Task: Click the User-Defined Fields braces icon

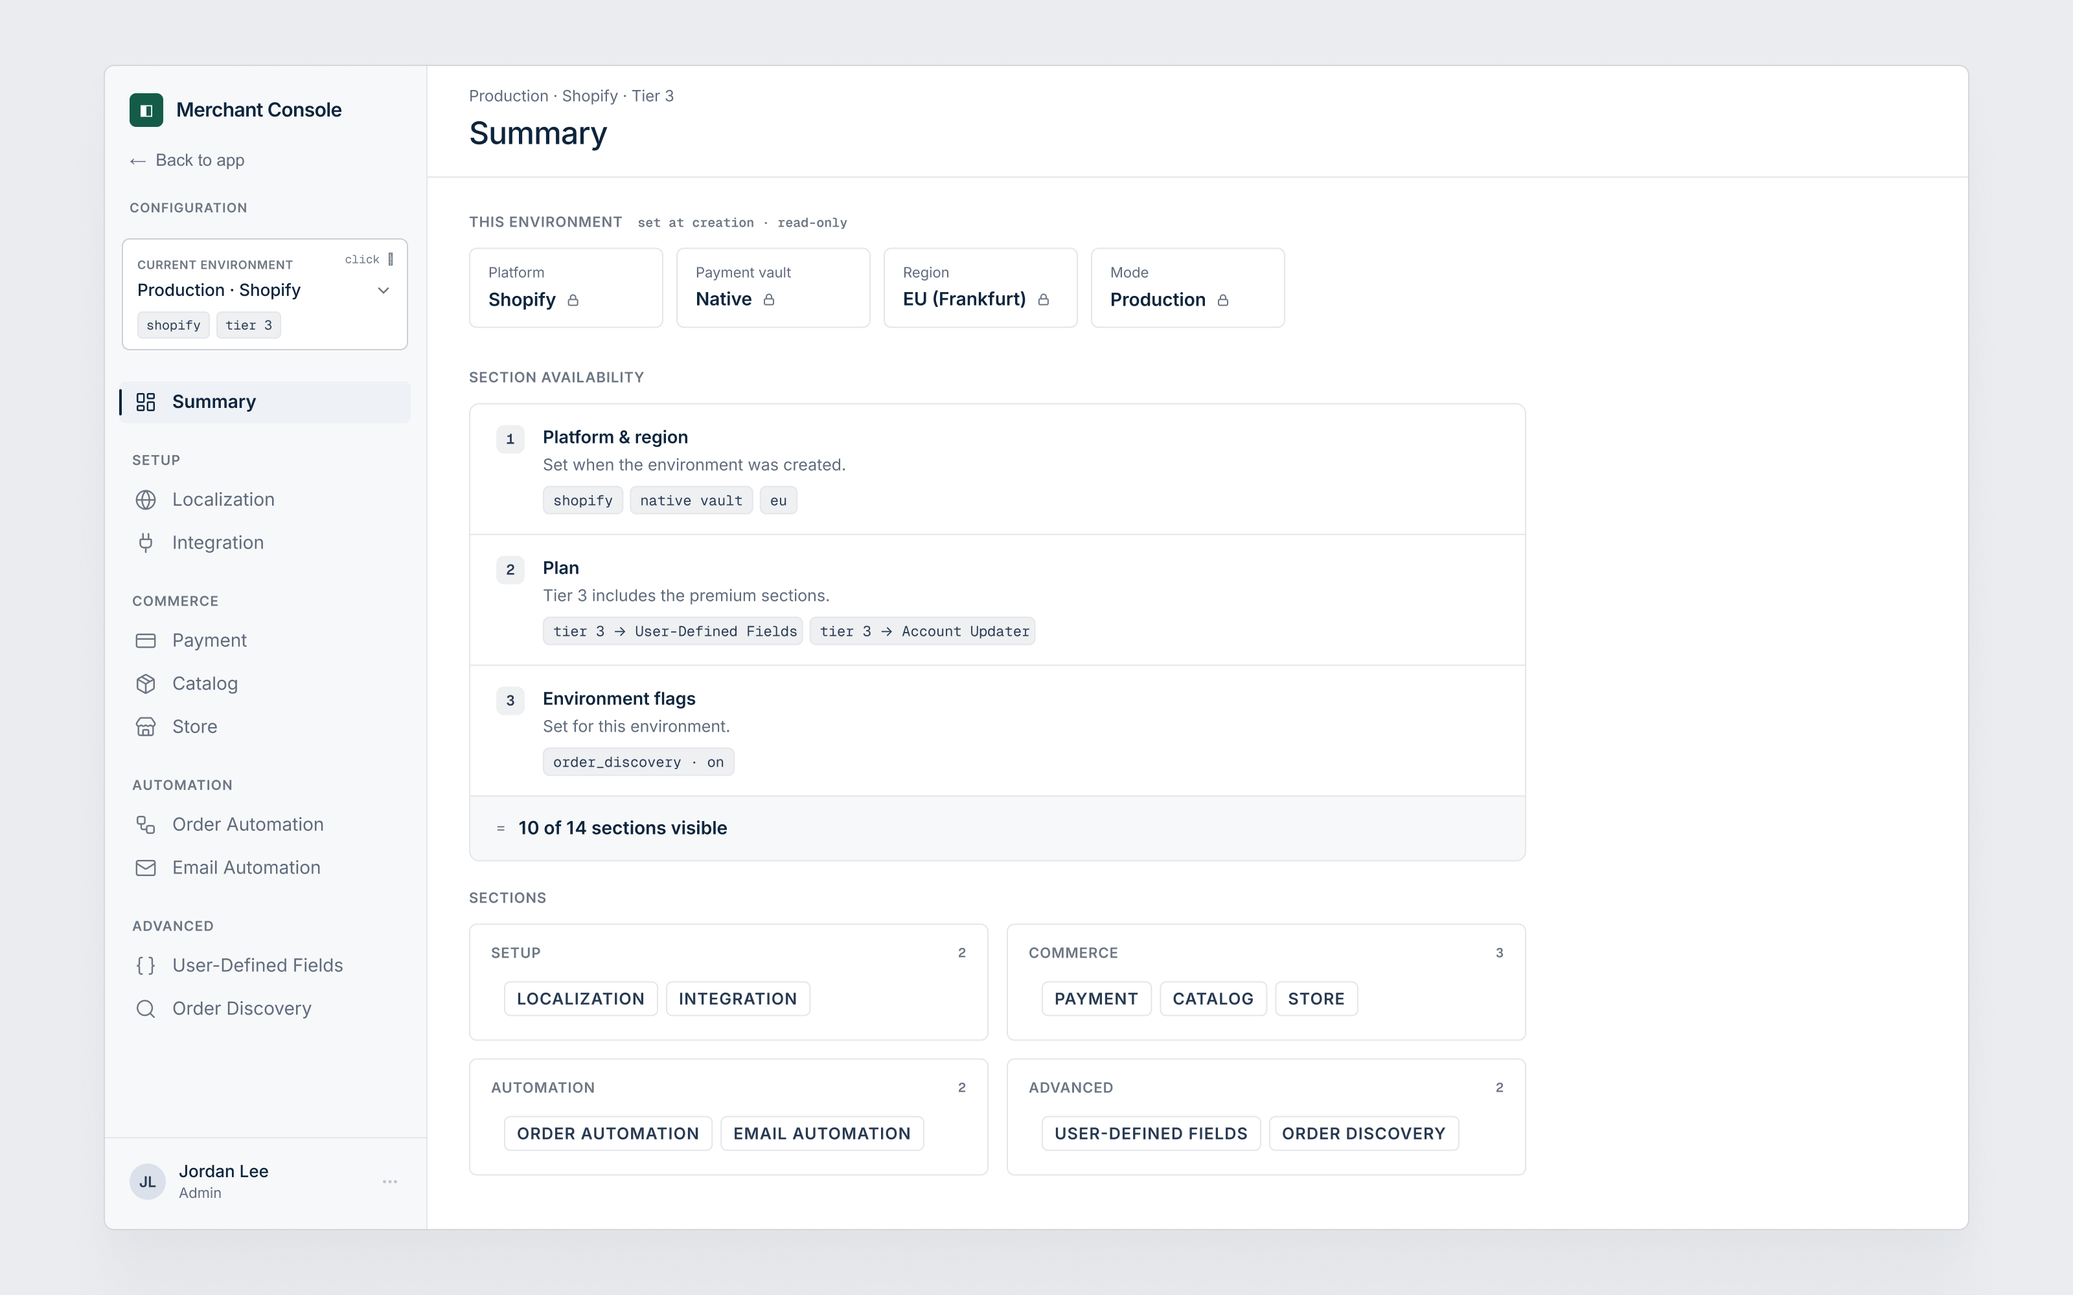Action: (146, 965)
